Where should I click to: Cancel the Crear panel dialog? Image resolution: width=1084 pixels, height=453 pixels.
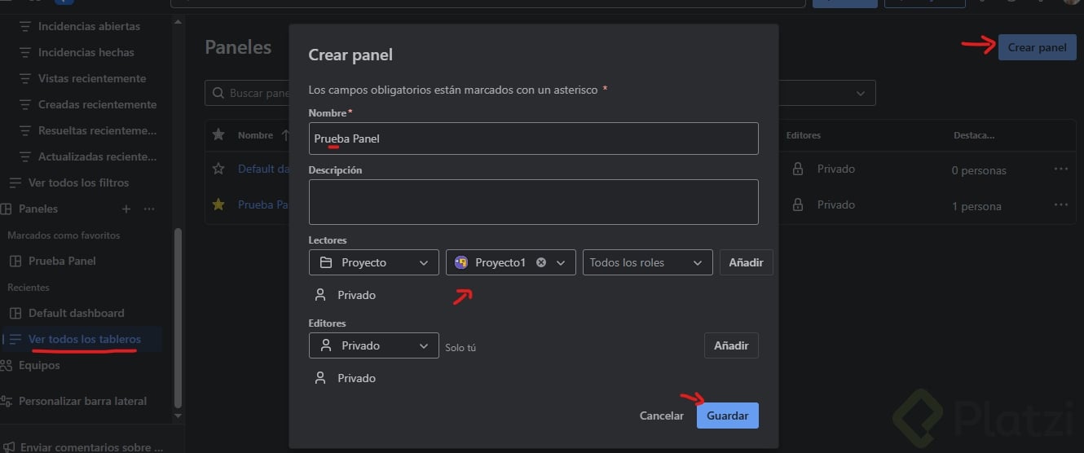[661, 416]
